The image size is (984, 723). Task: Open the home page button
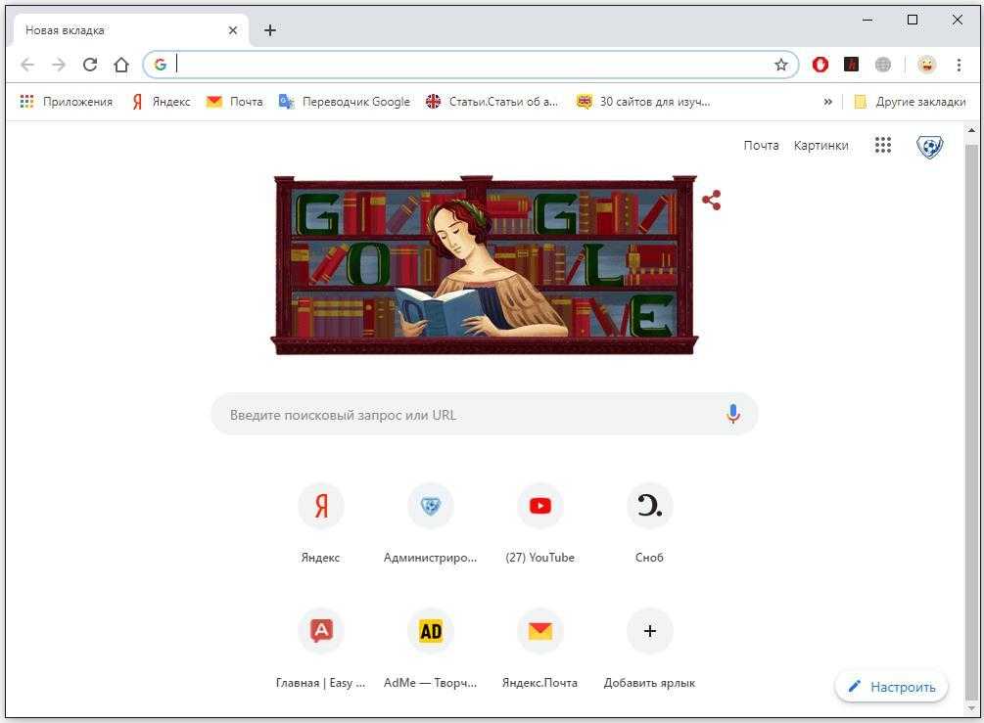point(121,65)
